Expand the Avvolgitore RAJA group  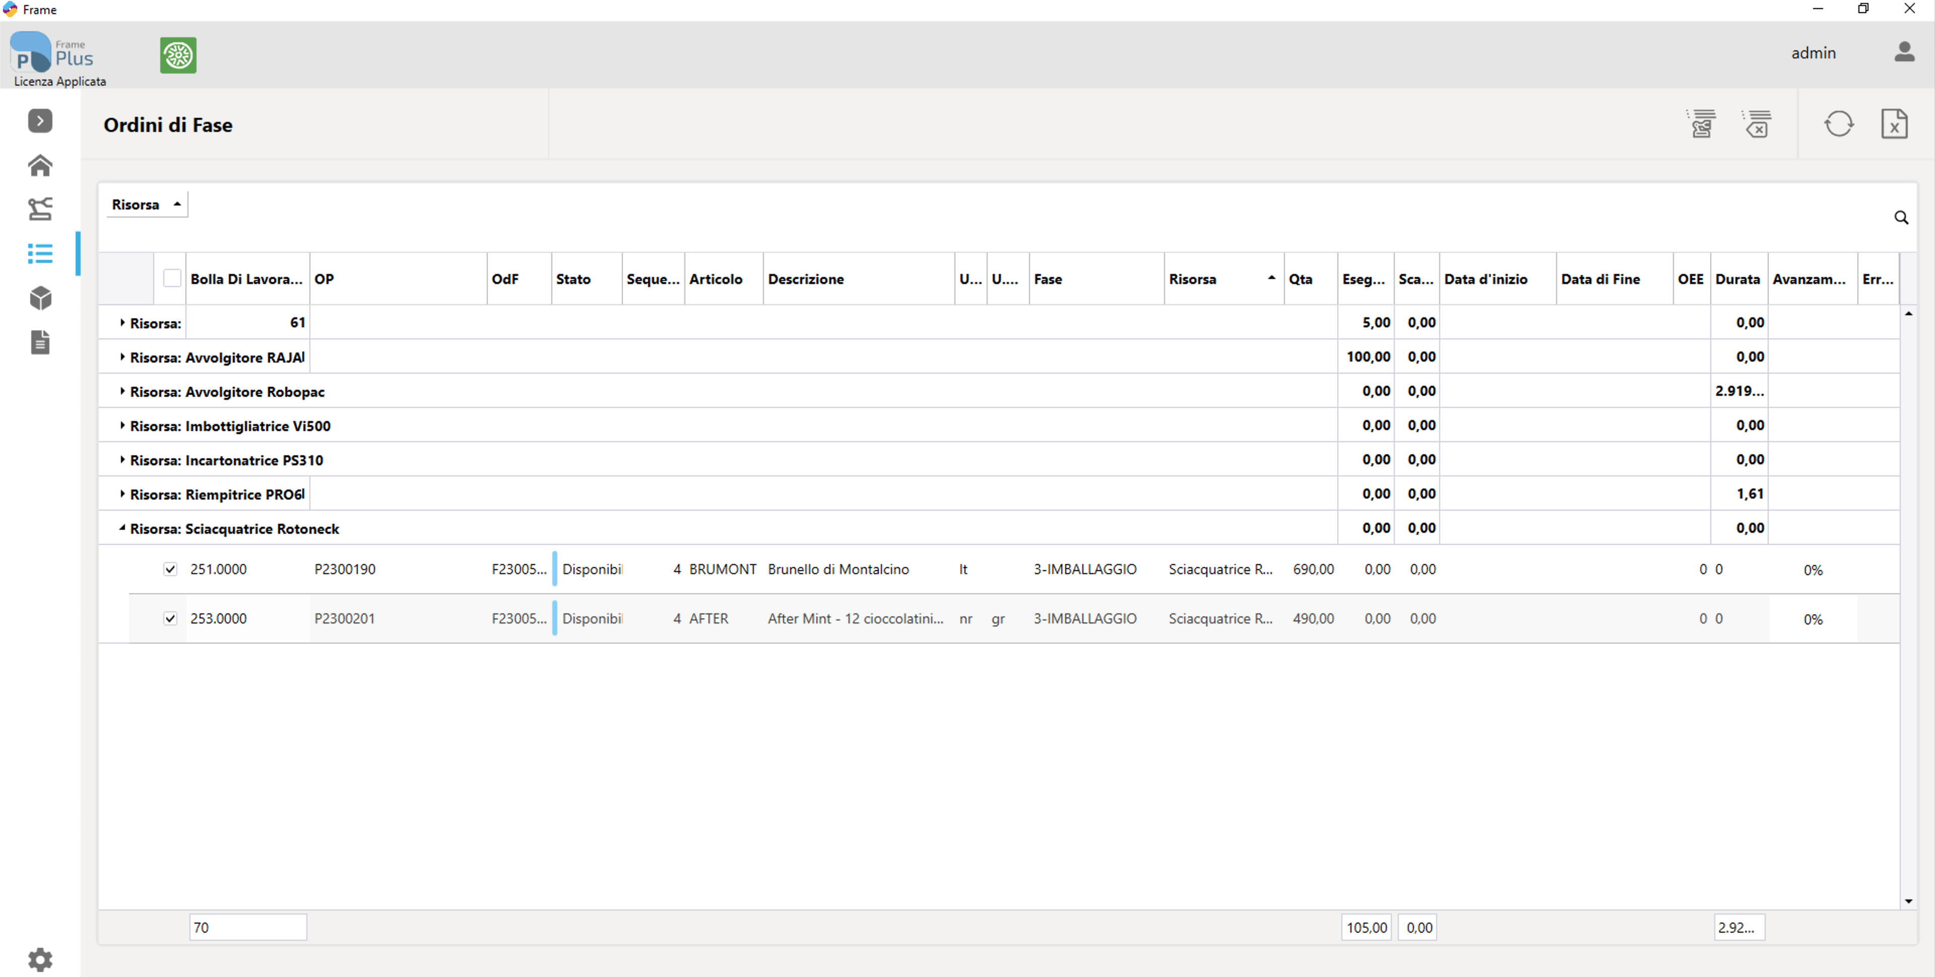pos(122,357)
